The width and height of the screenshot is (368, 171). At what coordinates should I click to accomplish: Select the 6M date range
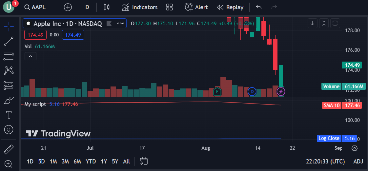(77, 161)
